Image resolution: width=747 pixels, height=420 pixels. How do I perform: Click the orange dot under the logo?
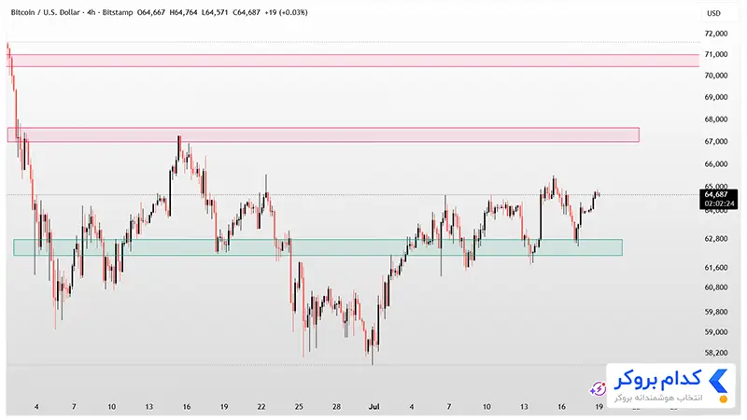(x=723, y=399)
